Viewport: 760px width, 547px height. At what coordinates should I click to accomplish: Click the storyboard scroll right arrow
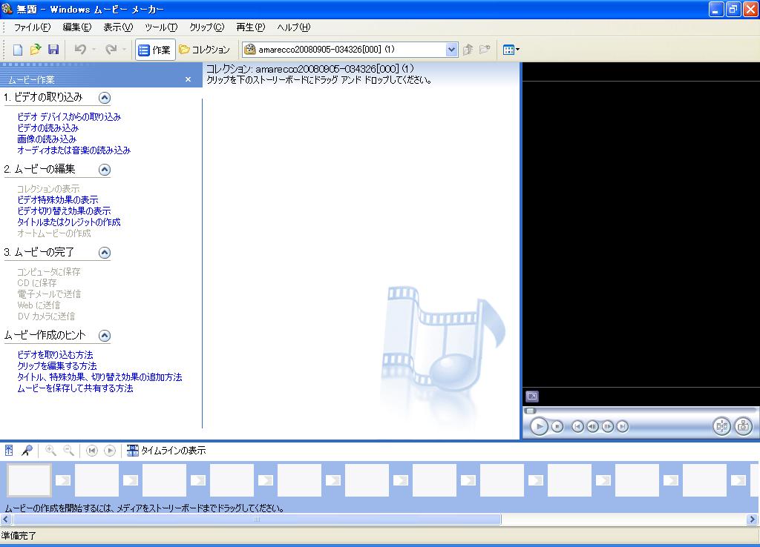(x=752, y=520)
